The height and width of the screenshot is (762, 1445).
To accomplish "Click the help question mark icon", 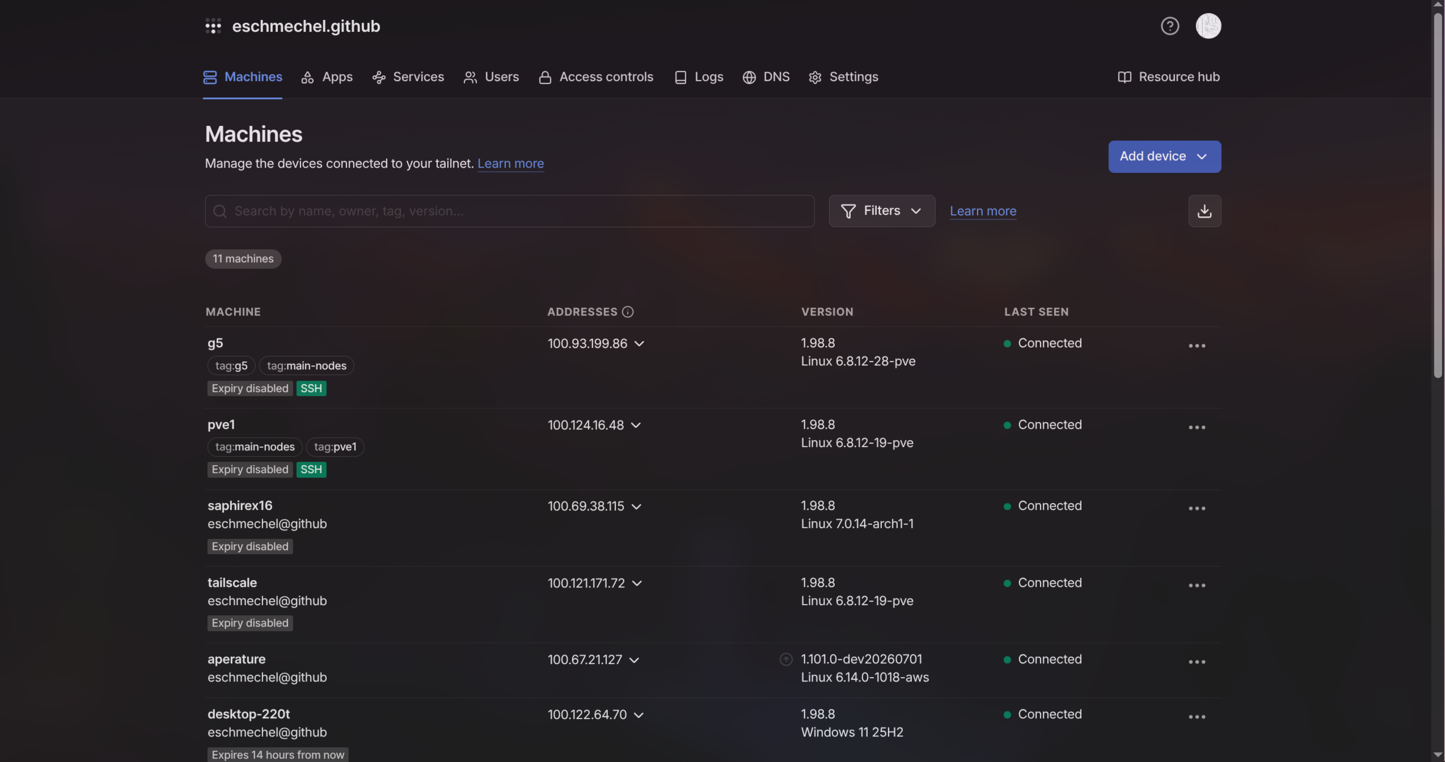I will click(1169, 26).
